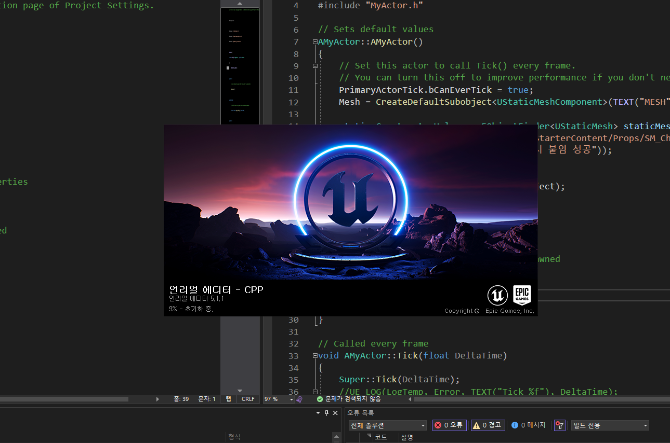This screenshot has height=443, width=670.
Task: Click the // Called every frame comment
Action: tap(373, 344)
